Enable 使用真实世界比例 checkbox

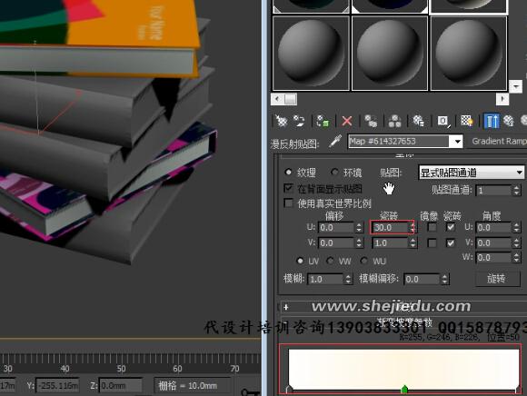click(x=288, y=203)
